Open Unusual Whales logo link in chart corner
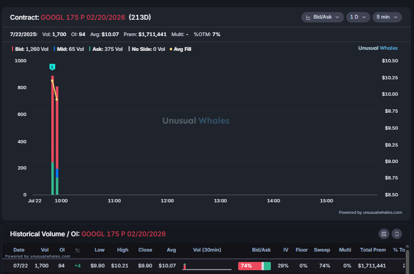 (377, 48)
